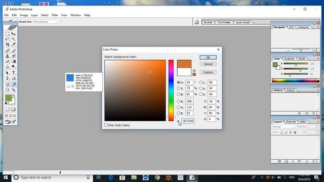Image resolution: width=324 pixels, height=182 pixels.
Task: Open the Sample Size dropdown
Action: 46,22
